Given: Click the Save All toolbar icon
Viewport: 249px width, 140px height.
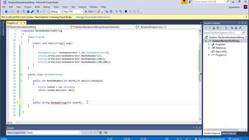Looking at the screenshot, I should 32,12.
